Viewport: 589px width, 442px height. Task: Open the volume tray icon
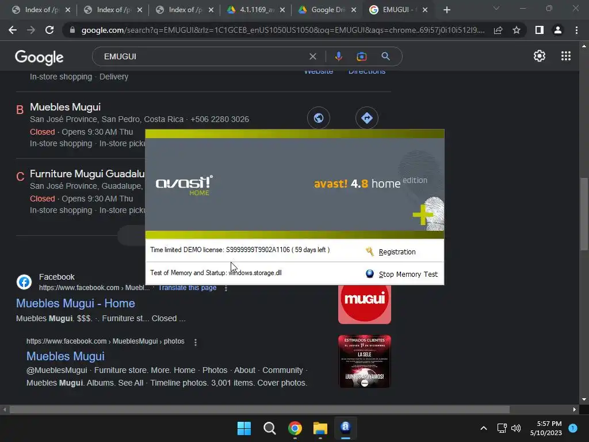[516, 428]
